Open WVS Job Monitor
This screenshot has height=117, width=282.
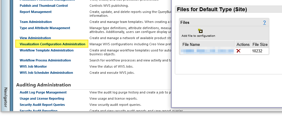33,66
